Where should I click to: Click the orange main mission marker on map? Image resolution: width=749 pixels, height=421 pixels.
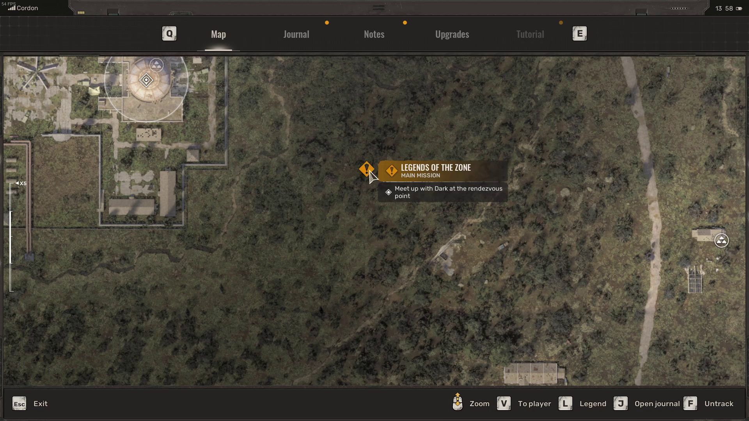pos(366,169)
